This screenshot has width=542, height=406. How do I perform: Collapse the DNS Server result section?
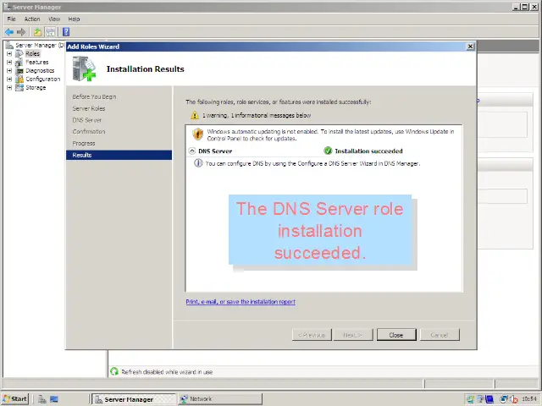(x=192, y=151)
